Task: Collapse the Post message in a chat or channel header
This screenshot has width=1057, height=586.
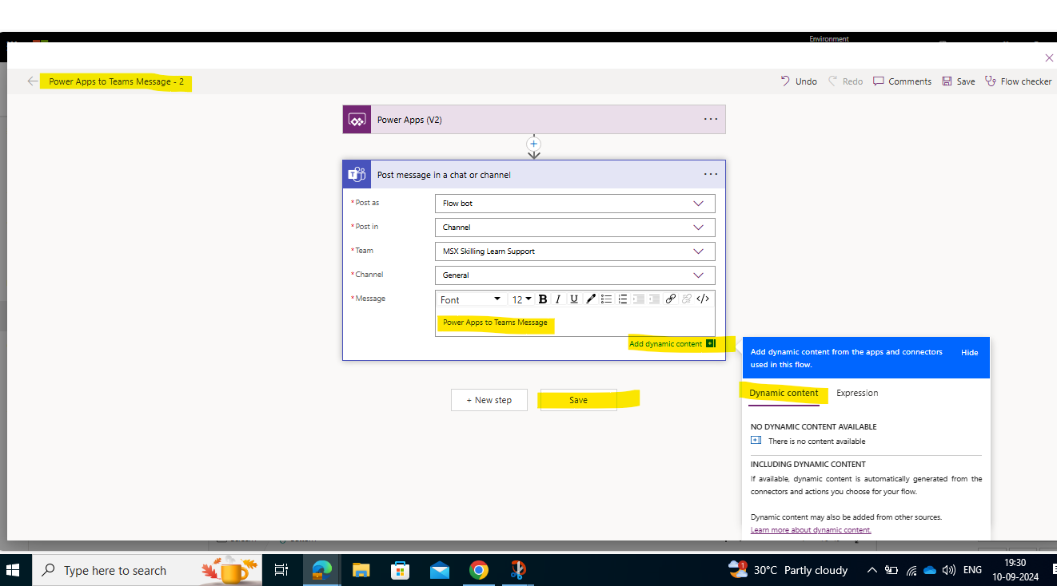Action: pos(534,174)
